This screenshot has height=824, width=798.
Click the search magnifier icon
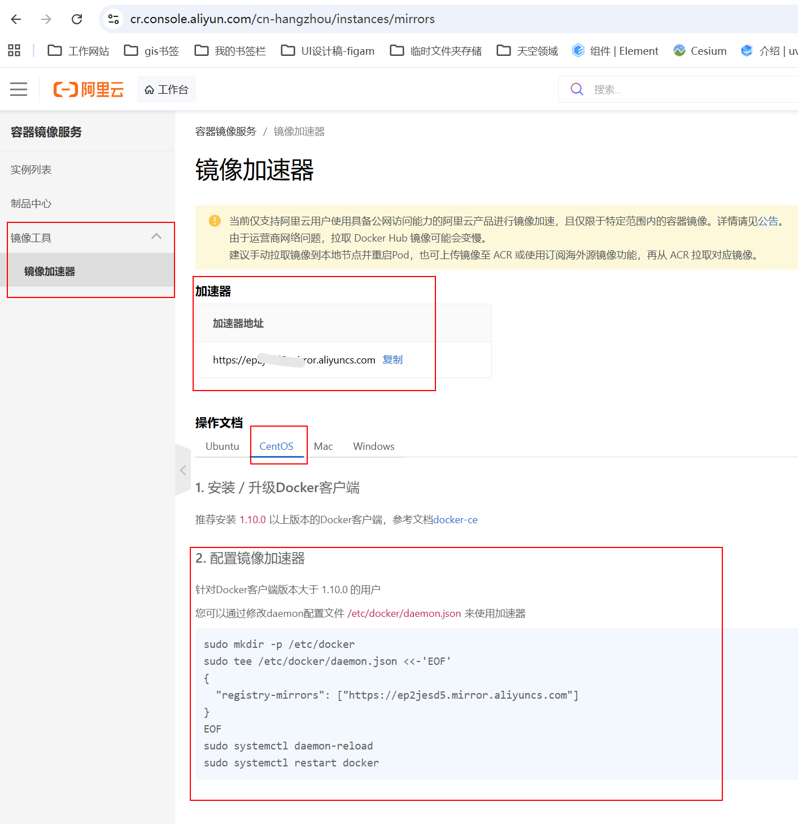[577, 89]
